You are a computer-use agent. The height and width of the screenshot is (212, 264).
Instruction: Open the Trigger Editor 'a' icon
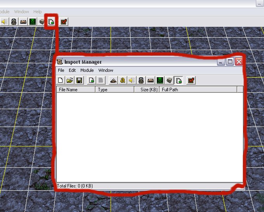123,80
